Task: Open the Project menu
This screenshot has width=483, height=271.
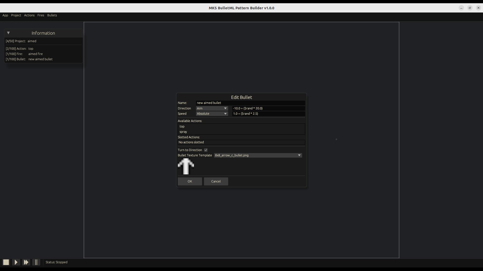Action: click(16, 15)
